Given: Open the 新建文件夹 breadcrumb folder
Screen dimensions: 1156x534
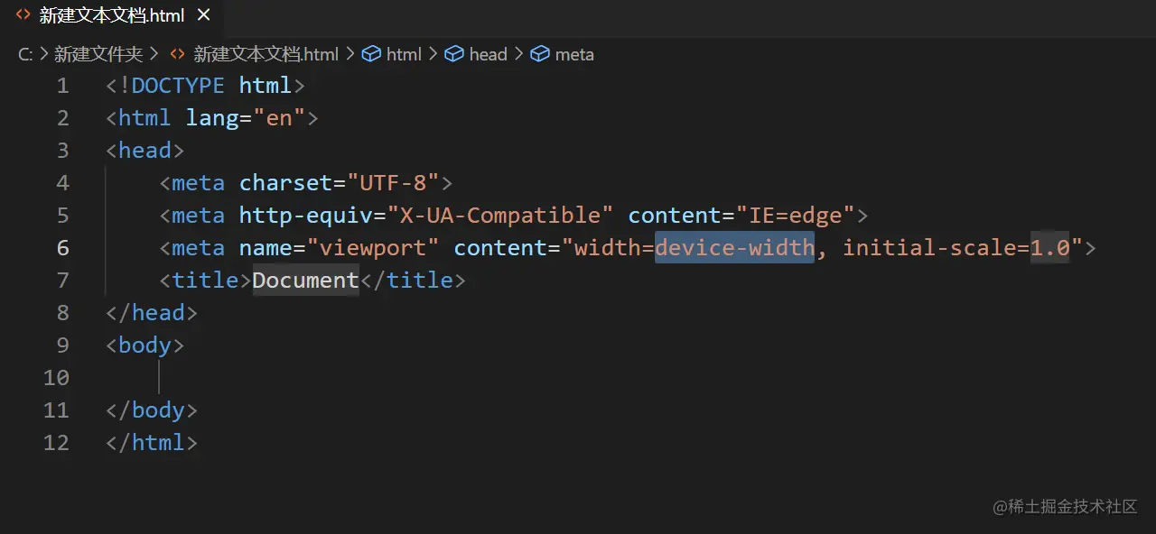Looking at the screenshot, I should pyautogui.click(x=98, y=54).
